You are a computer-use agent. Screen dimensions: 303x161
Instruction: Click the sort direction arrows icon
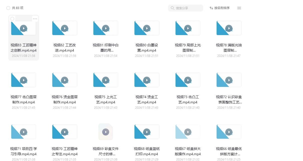click(211, 8)
